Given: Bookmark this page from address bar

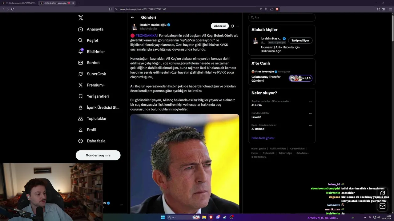Looking at the screenshot, I should 111,9.
